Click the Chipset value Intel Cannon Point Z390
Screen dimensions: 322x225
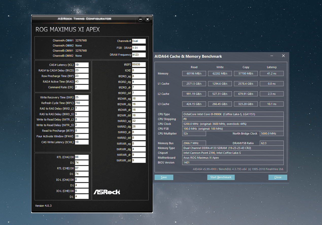233,153
